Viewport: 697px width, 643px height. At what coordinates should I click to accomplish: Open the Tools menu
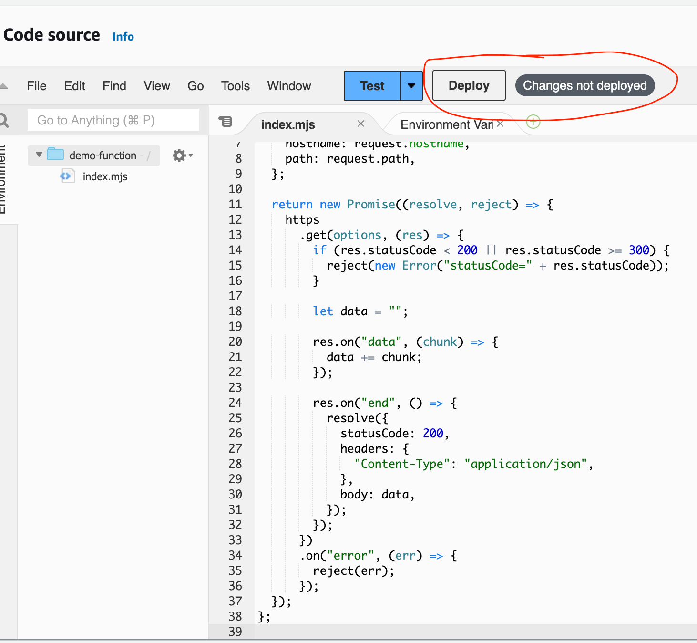(x=236, y=86)
